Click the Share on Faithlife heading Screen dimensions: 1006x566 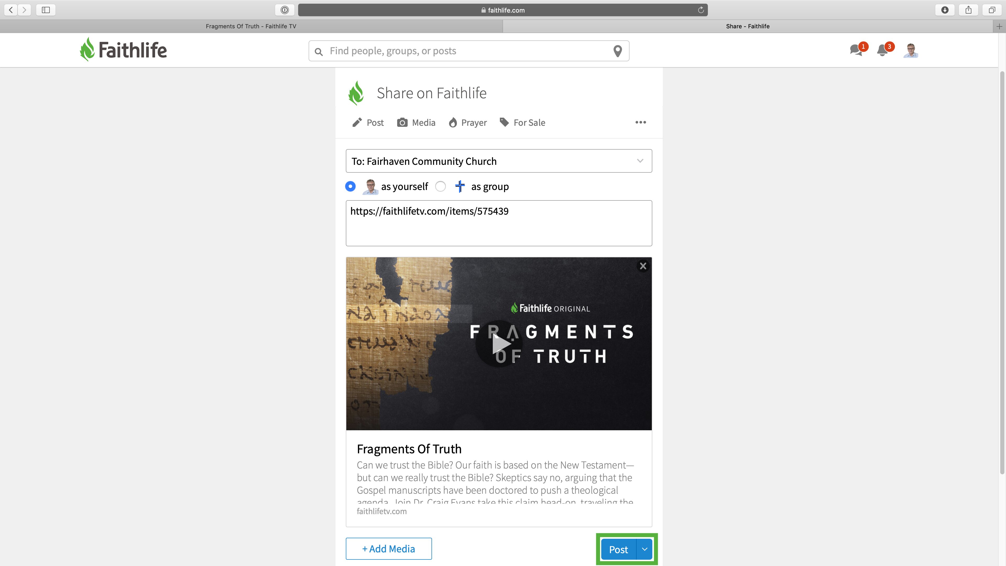point(431,93)
